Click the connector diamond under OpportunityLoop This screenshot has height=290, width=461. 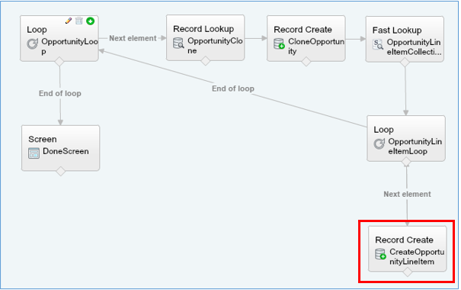coord(59,62)
